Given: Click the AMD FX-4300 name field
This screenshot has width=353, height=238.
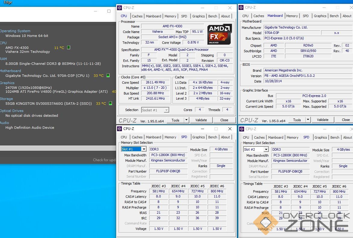Looking at the screenshot, I should tap(172, 26).
